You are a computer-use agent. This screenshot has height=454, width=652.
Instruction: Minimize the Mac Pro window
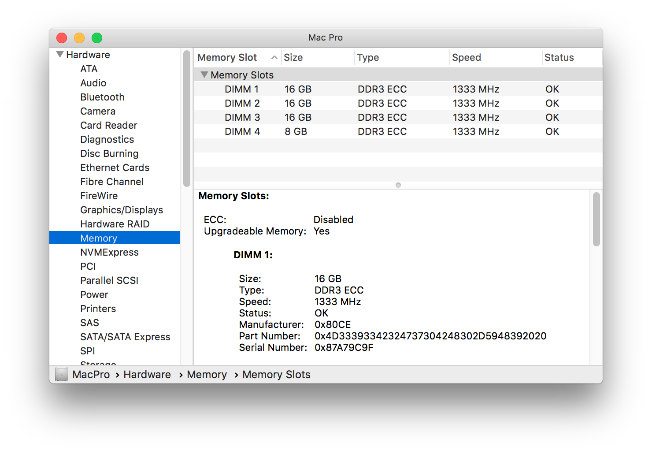click(x=79, y=38)
